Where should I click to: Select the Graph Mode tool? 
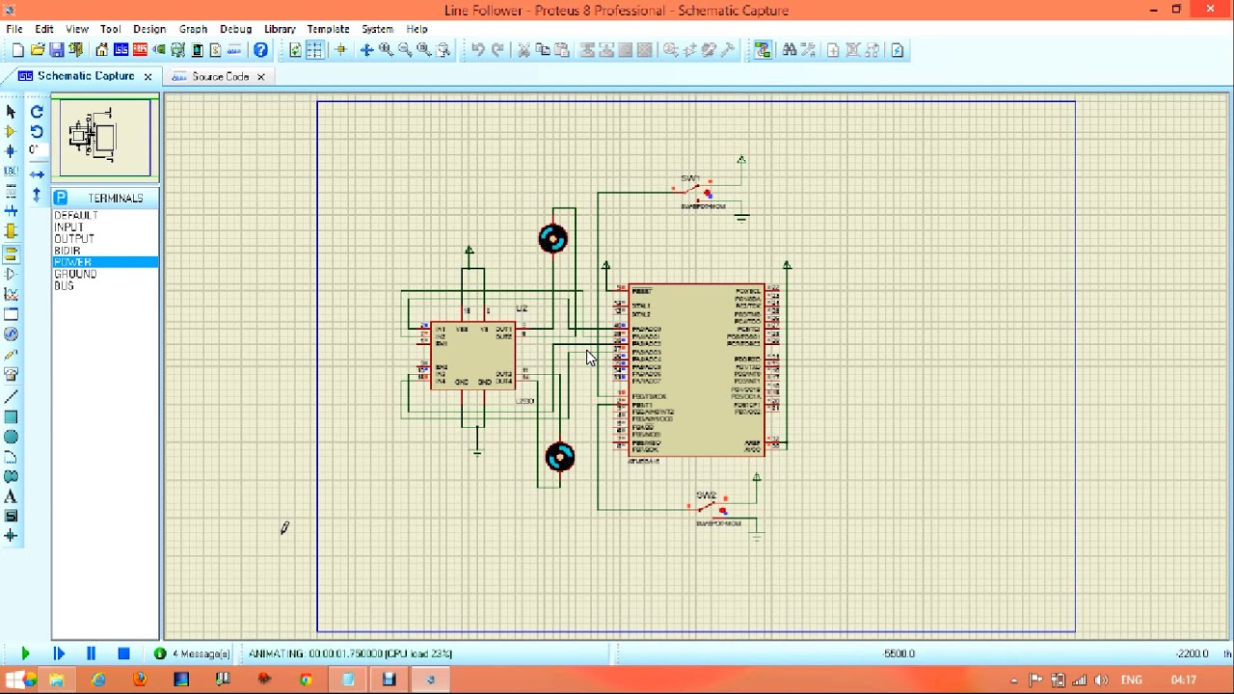(x=11, y=294)
